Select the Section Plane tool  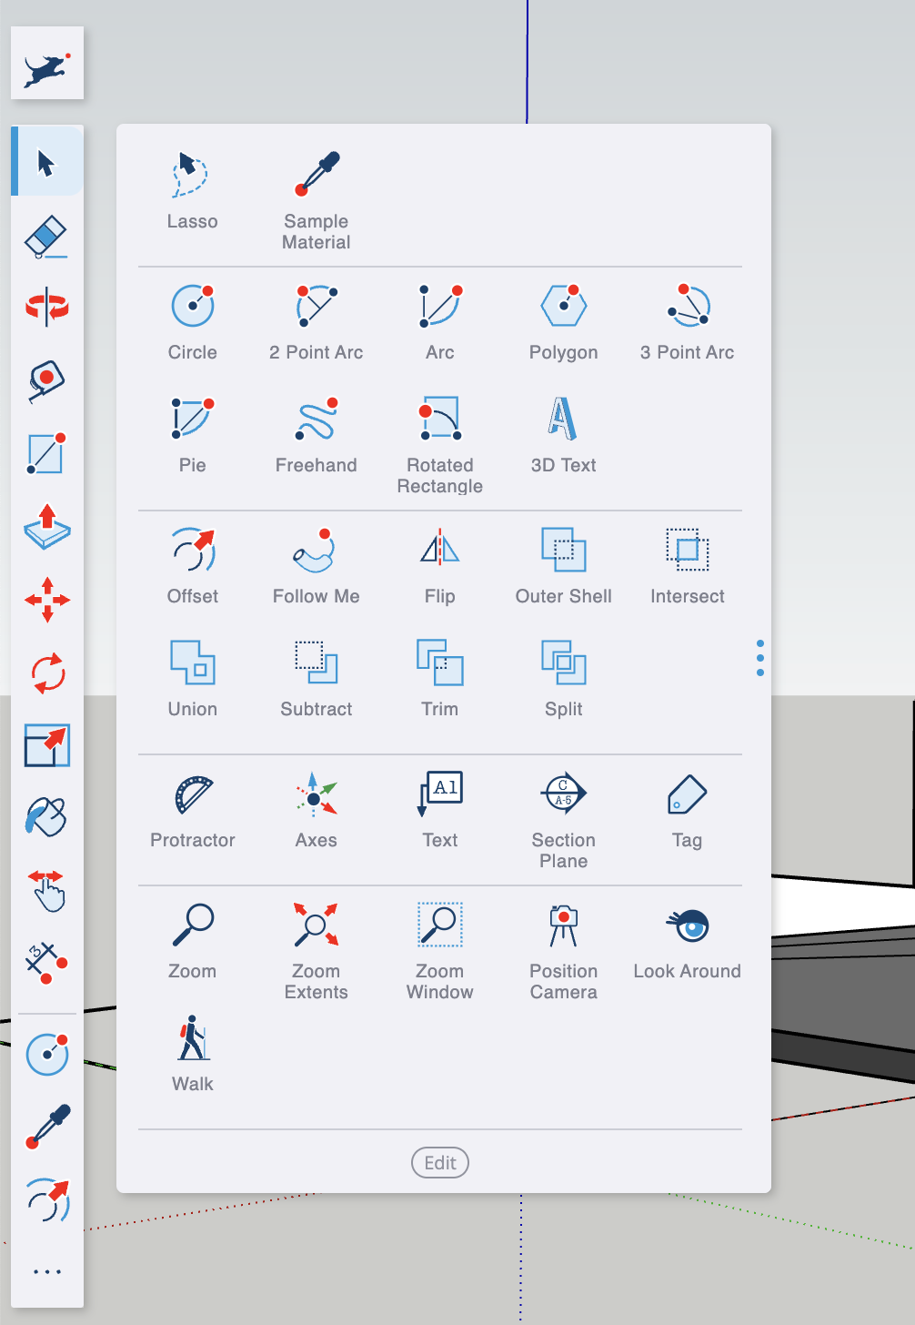coord(563,820)
